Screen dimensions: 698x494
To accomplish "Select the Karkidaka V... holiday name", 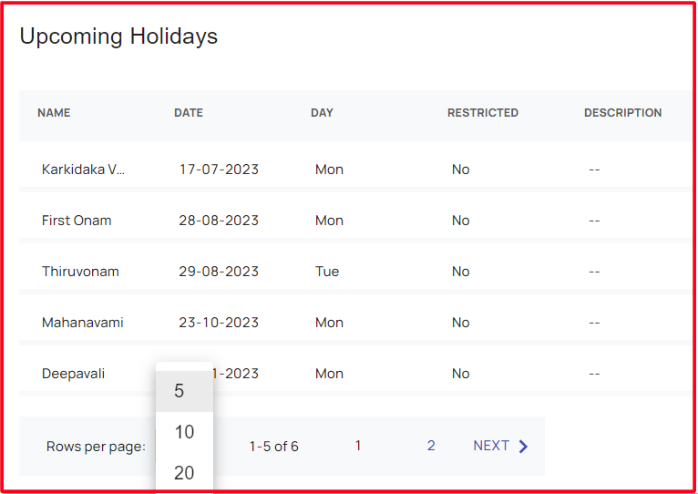I will click(83, 170).
